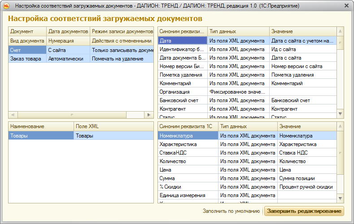This screenshot has width=354, height=224.
Task: Click 'Помечать на удаление' cell
Action: click(x=122, y=59)
